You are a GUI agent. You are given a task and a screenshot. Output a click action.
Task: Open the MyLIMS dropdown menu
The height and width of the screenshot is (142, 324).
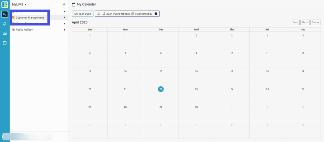[x=19, y=4]
